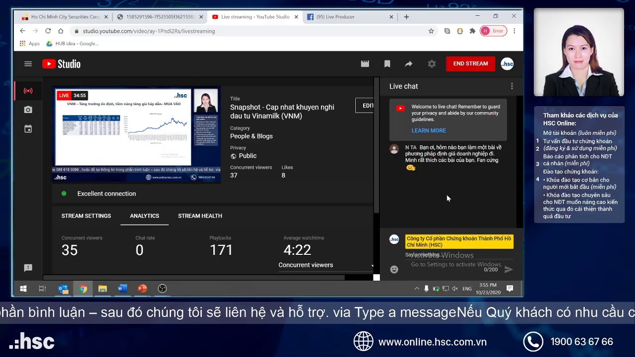Switch to the Live Producer Facebook tab
Screen dimensions: 635x357
pos(350,17)
